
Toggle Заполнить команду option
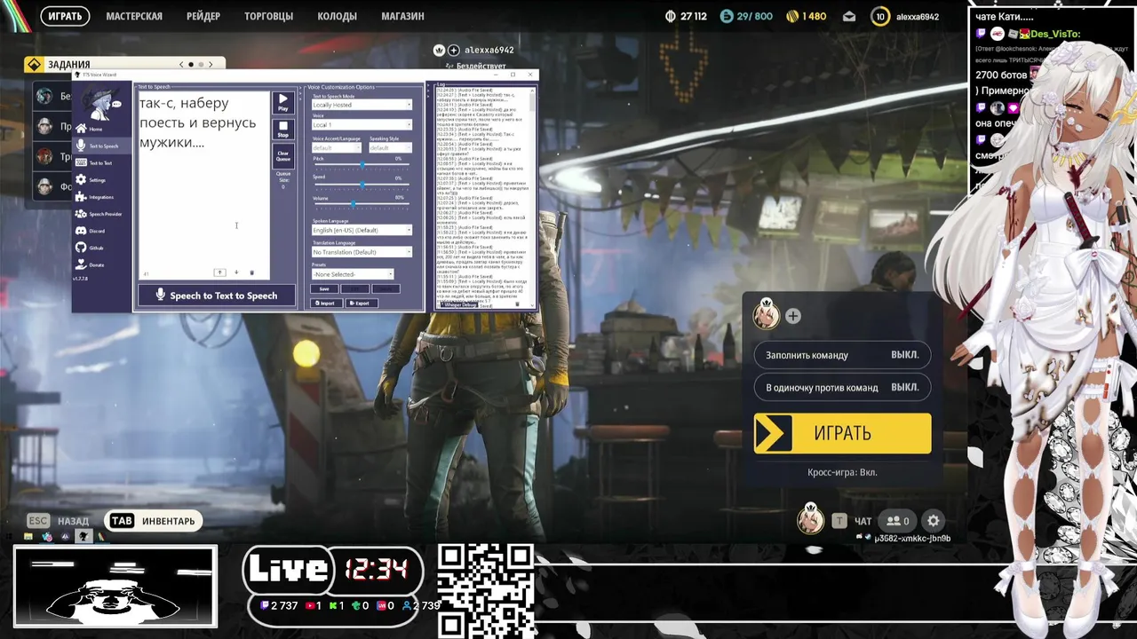(x=842, y=355)
